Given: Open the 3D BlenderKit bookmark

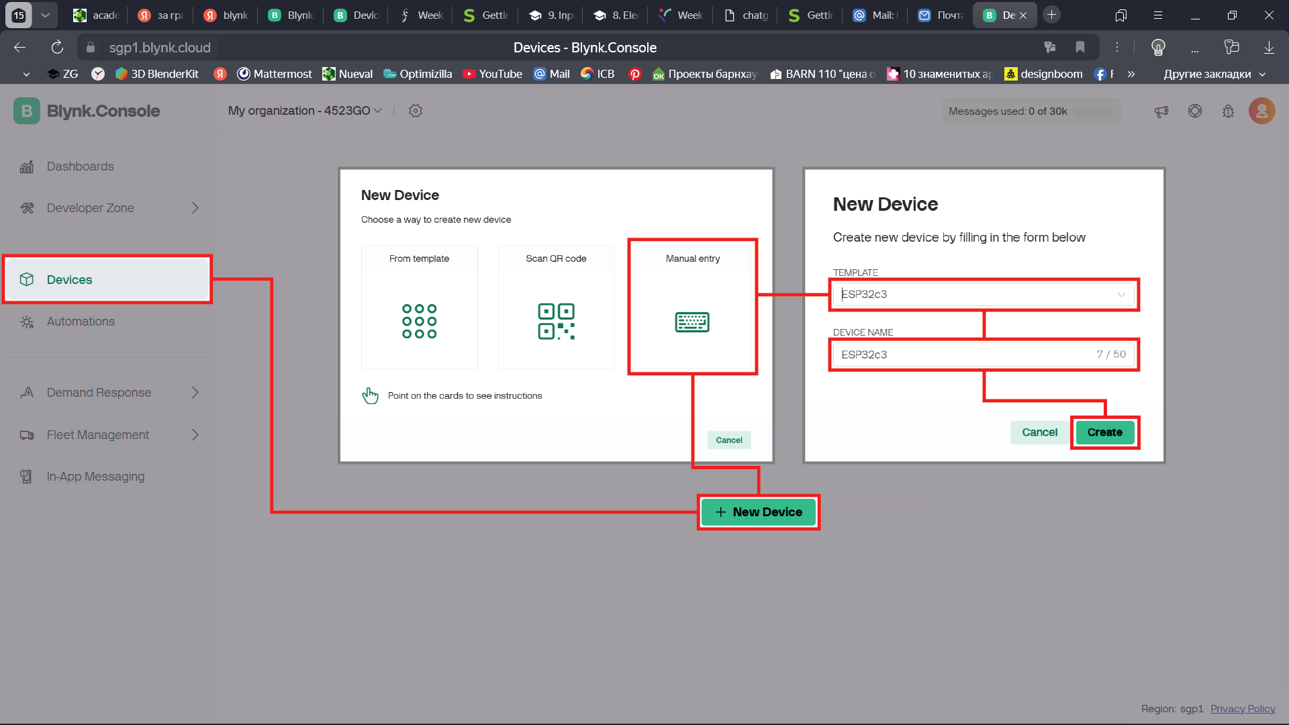Looking at the screenshot, I should point(157,74).
